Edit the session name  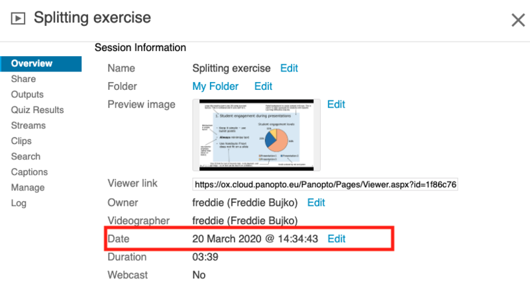[289, 68]
